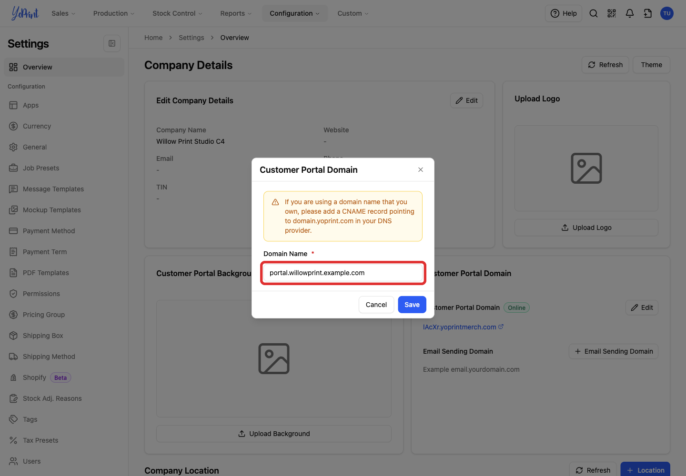Image resolution: width=686 pixels, height=476 pixels.
Task: Open PDF Templates settings
Action: point(64,273)
